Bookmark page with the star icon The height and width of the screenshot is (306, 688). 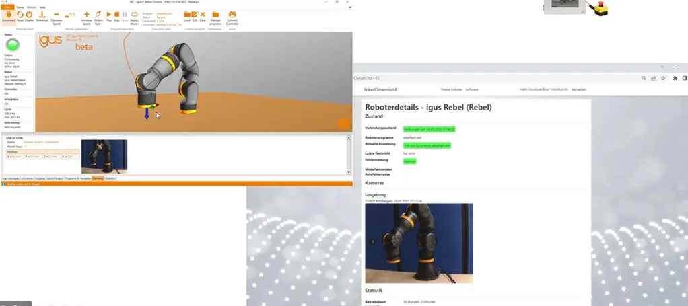click(x=663, y=78)
